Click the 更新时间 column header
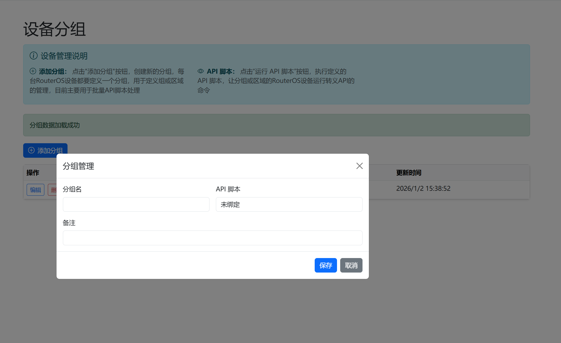This screenshot has height=343, width=561. (409, 173)
